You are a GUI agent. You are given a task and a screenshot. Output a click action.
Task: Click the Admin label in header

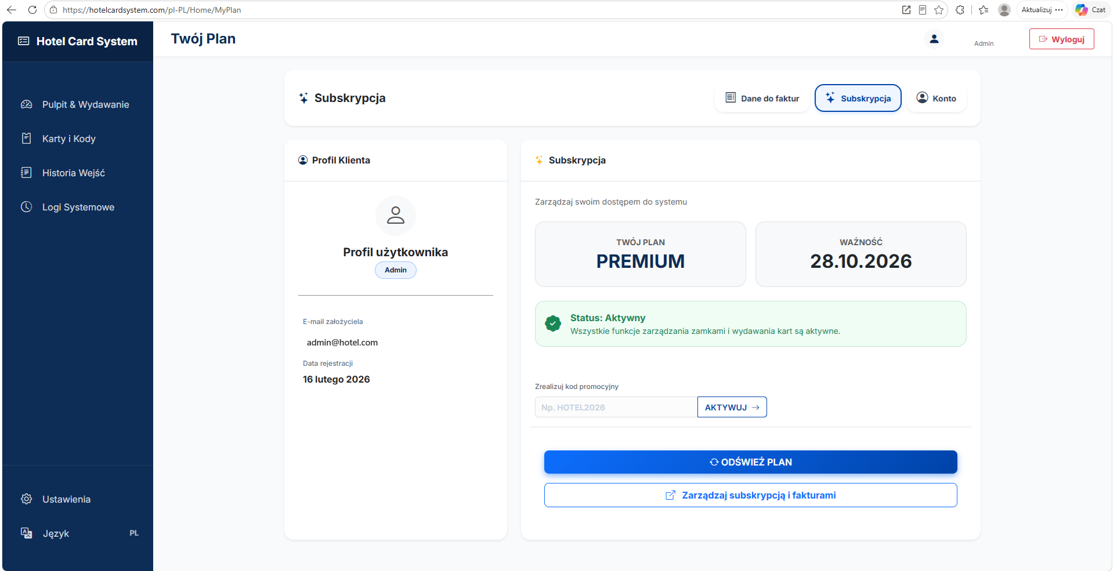(984, 43)
